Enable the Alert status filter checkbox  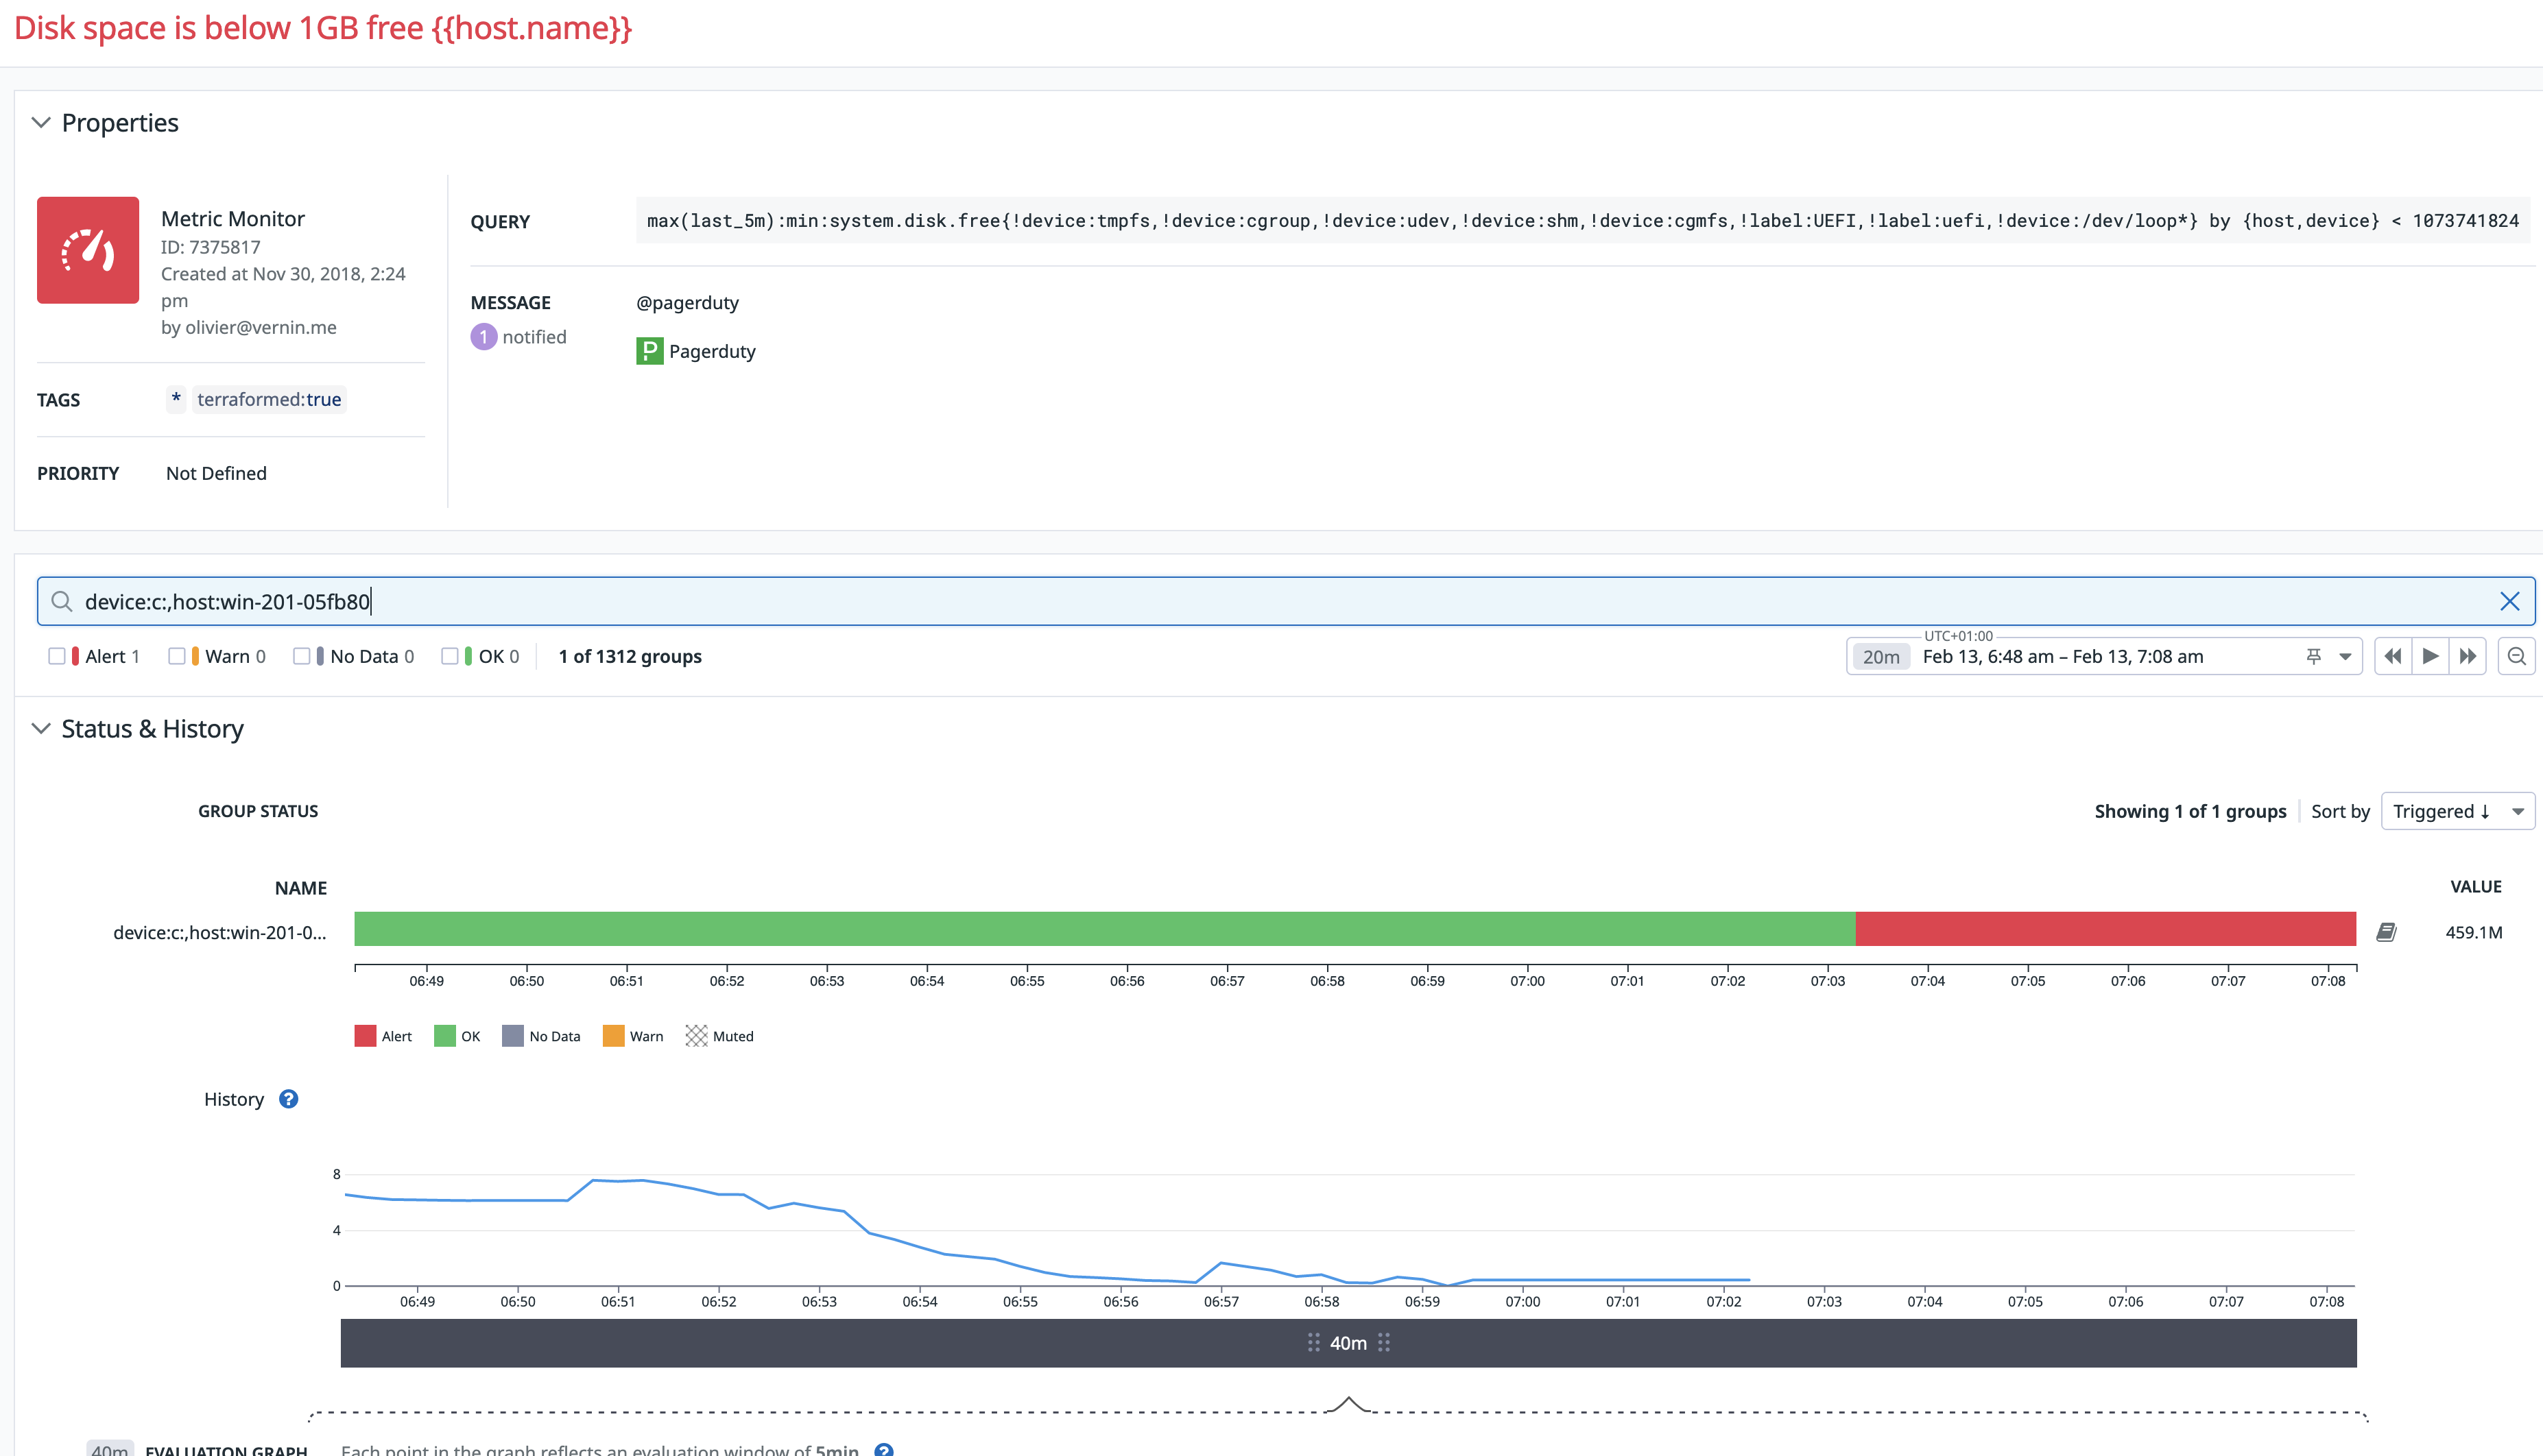(57, 655)
